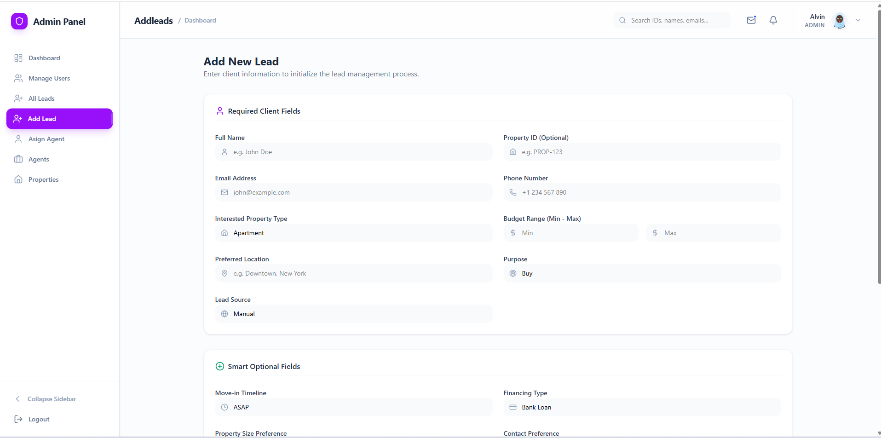Screen dimensions: 881x438
Task: Select the All Leads person icon
Action: click(x=18, y=98)
